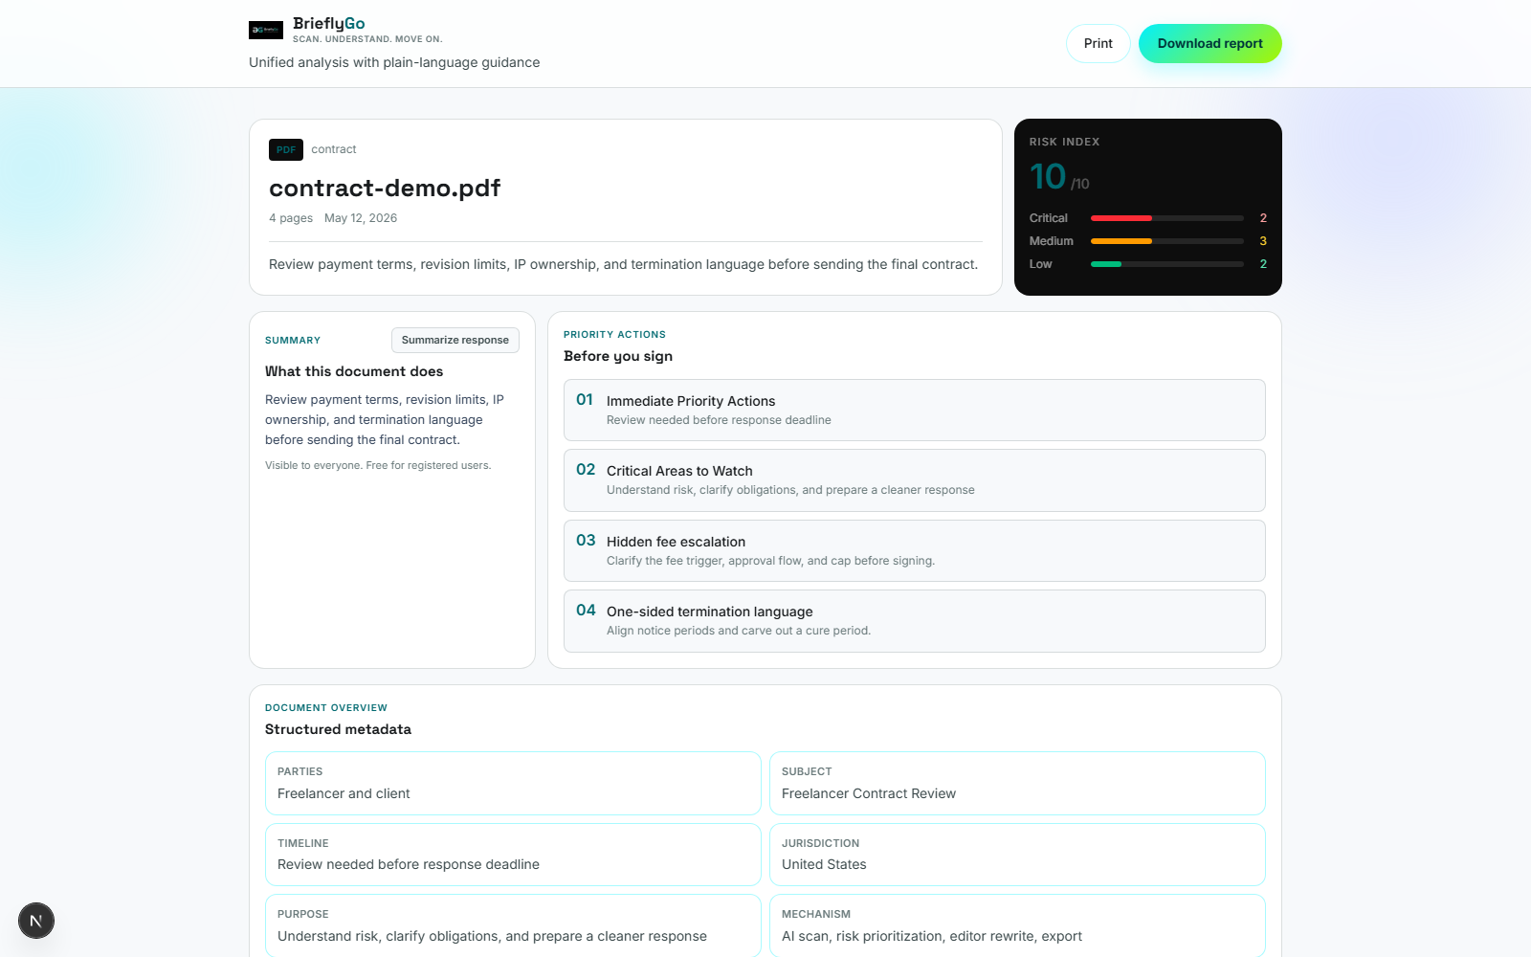Click the risk index score 10
Screen dimensions: 1531x957
[1048, 176]
